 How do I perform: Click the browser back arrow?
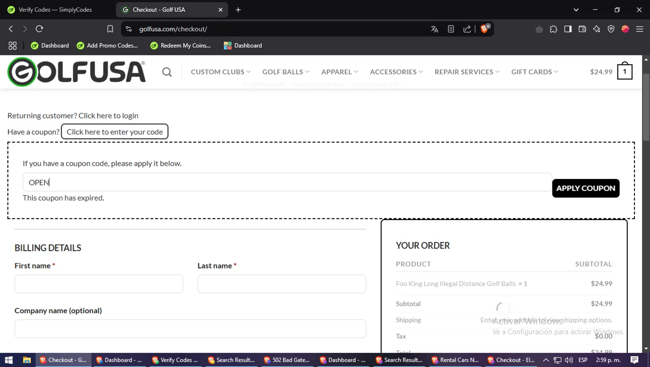[11, 29]
